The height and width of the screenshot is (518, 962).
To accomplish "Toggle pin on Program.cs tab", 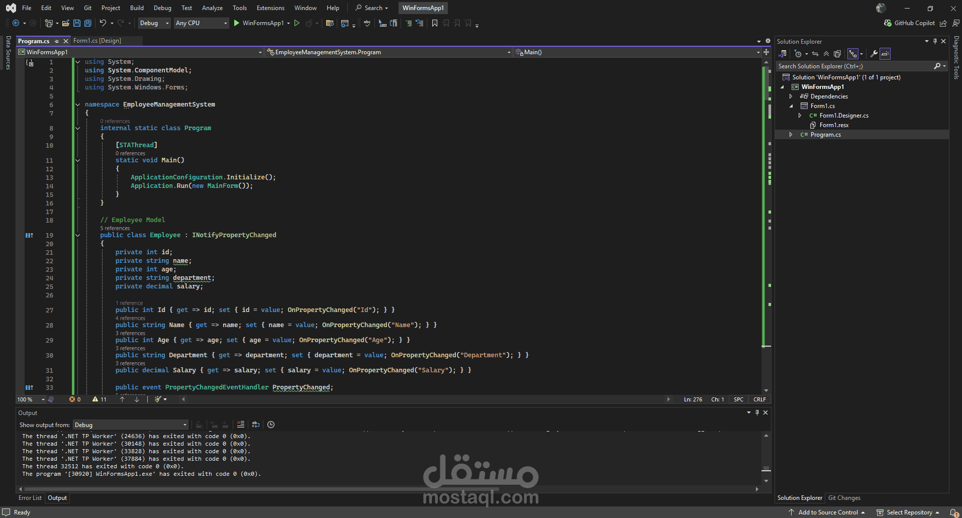I will [57, 41].
